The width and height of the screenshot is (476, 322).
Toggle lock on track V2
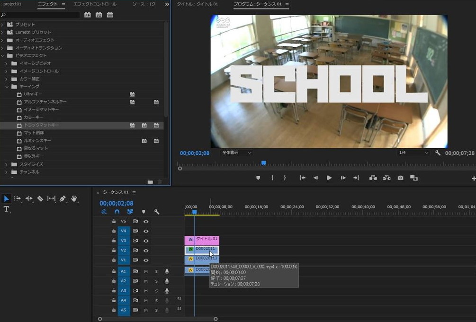tap(114, 250)
